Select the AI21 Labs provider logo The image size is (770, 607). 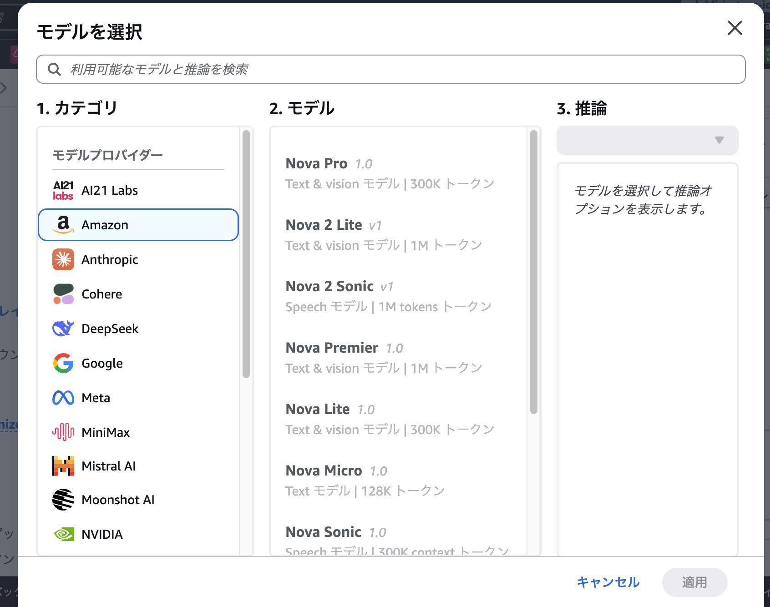[63, 191]
